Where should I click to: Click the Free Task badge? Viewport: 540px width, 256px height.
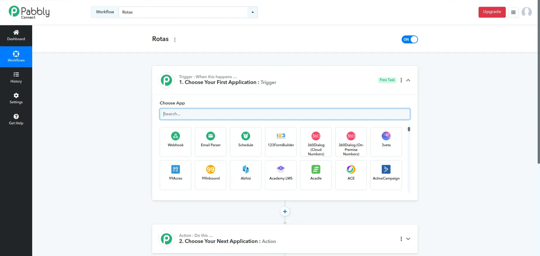point(387,80)
